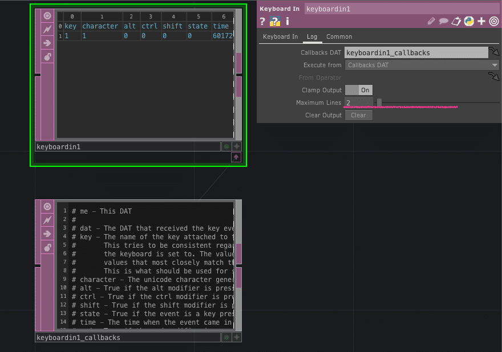Click the 'Clamp Output' parameter label

[321, 90]
